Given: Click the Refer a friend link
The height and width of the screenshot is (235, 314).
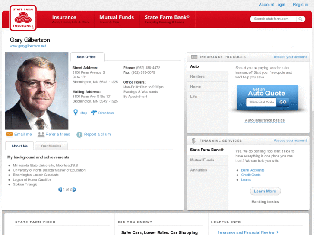Looking at the screenshot, I should click(58, 134).
